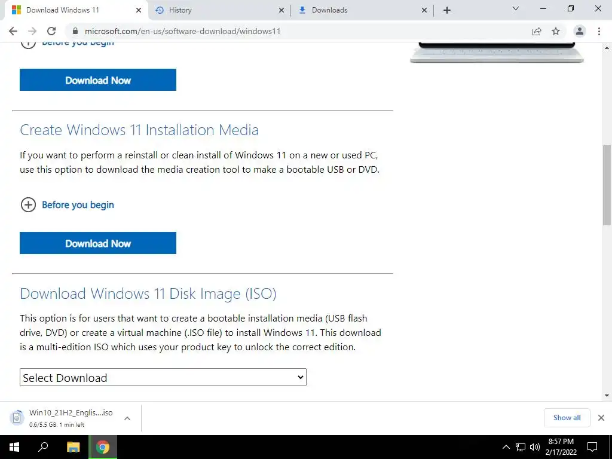612x459 pixels.
Task: Restore down the Chrome window
Action: click(571, 8)
